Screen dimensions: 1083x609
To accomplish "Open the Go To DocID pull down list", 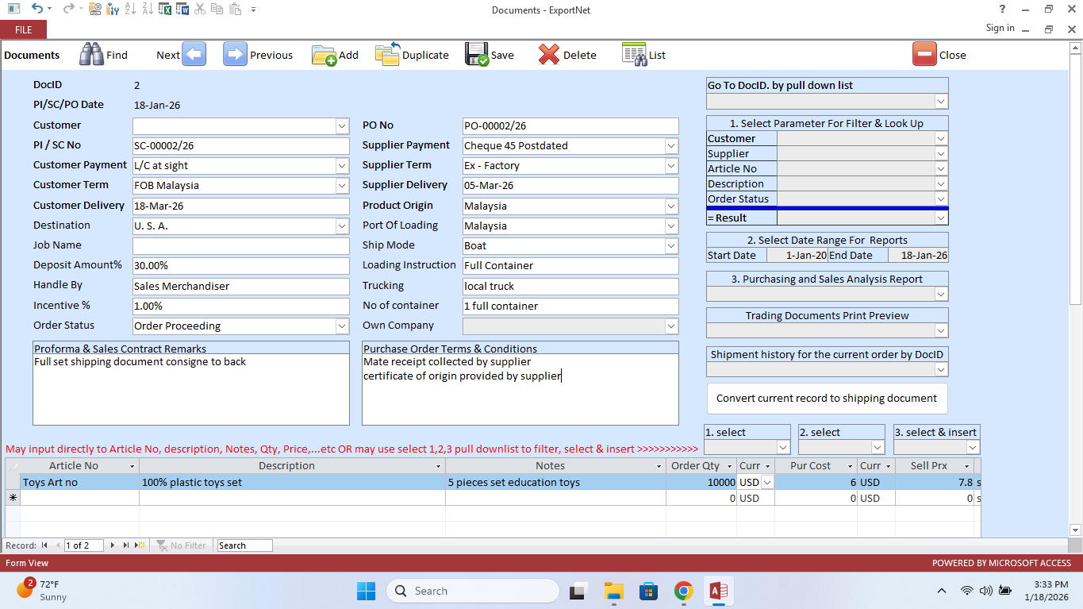I will (940, 101).
